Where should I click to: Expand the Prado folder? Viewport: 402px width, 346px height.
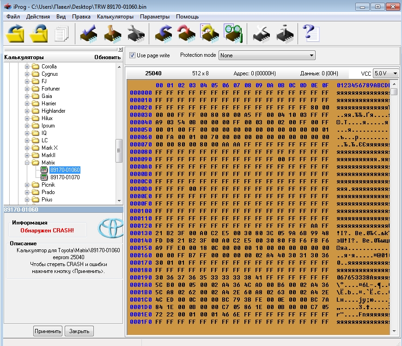27,192
